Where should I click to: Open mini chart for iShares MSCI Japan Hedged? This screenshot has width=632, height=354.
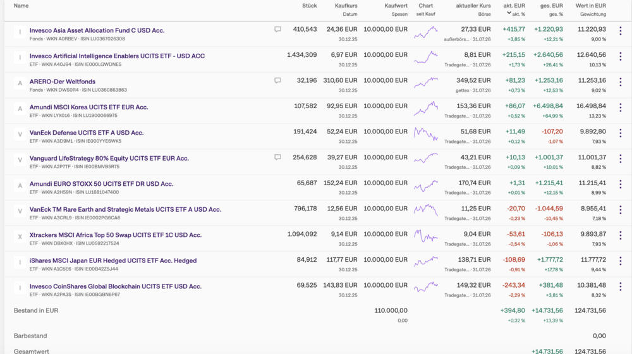tap(425, 262)
